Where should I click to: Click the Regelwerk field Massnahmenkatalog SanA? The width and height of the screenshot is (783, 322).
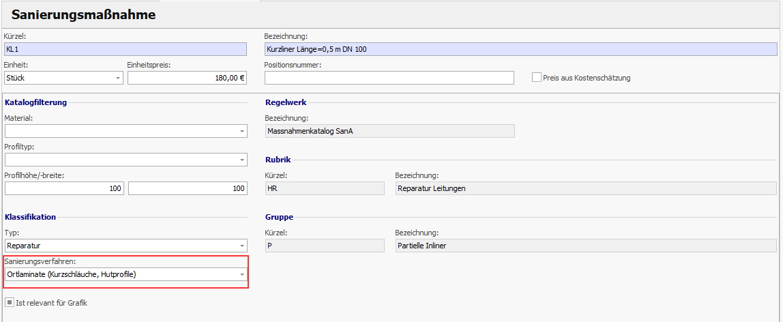[389, 131]
